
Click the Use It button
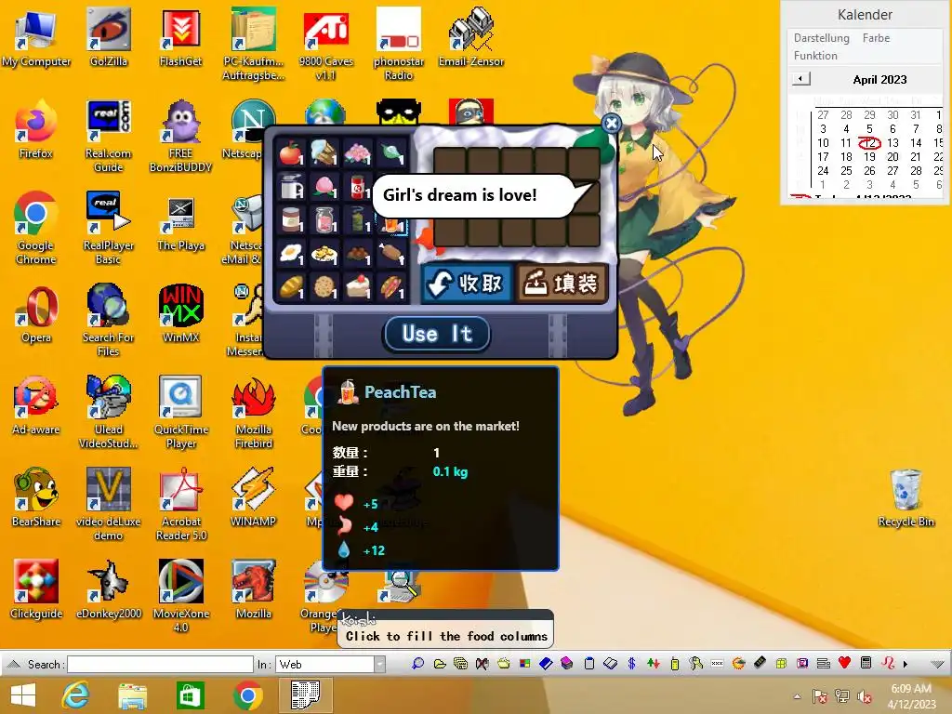437,334
